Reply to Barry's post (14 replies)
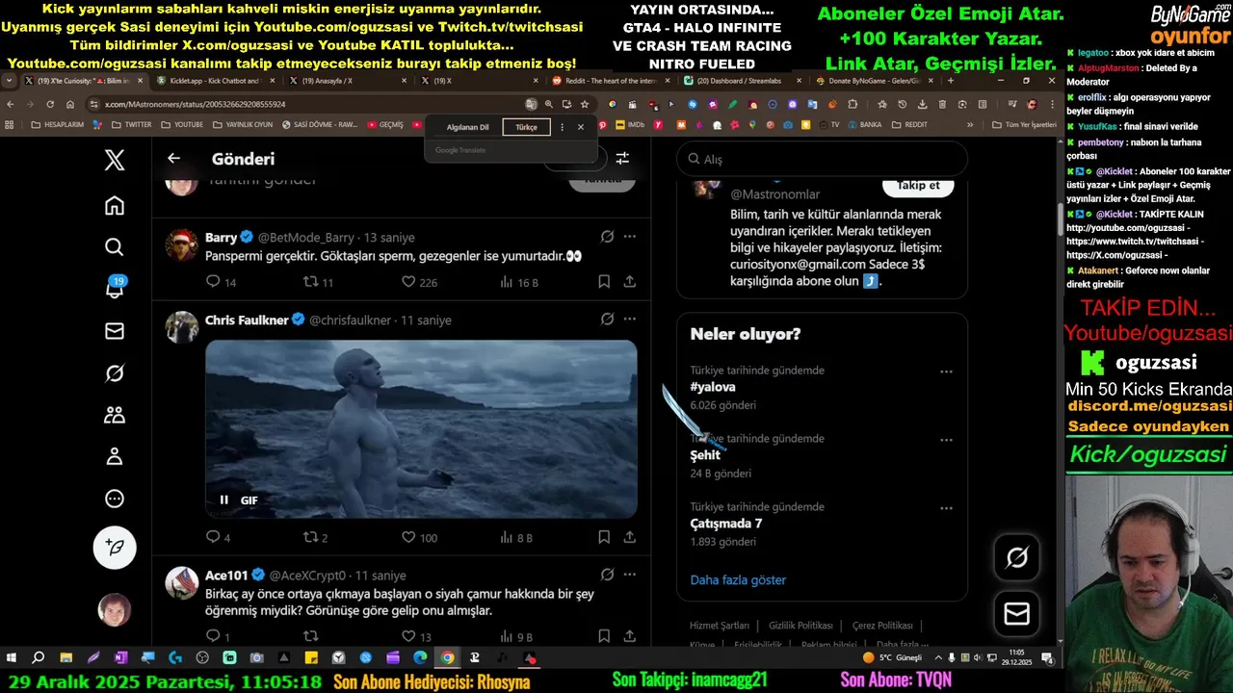1233x693 pixels. click(221, 282)
